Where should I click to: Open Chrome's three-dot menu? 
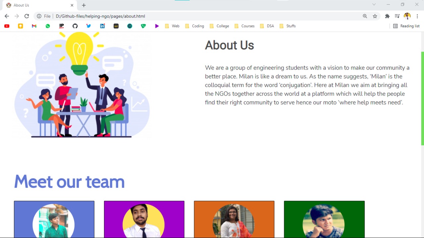click(417, 16)
